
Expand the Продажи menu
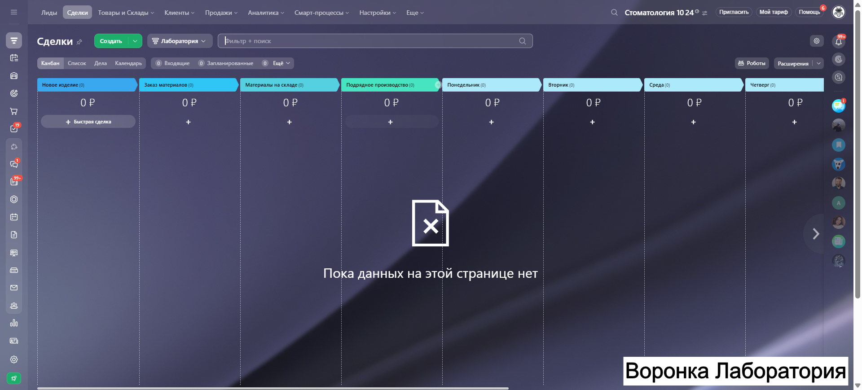point(221,13)
